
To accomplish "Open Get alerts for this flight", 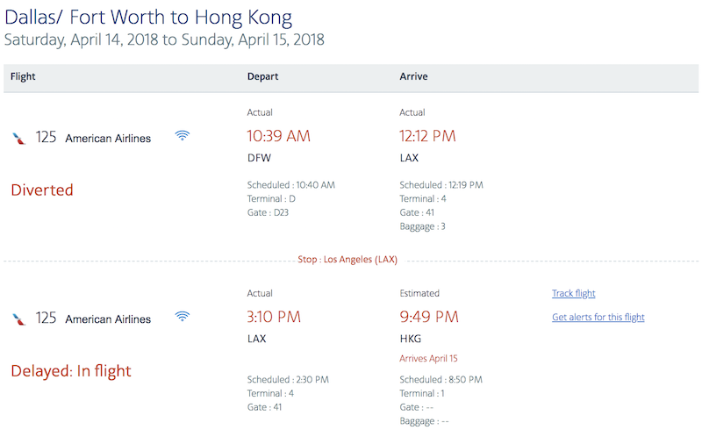I will point(598,317).
